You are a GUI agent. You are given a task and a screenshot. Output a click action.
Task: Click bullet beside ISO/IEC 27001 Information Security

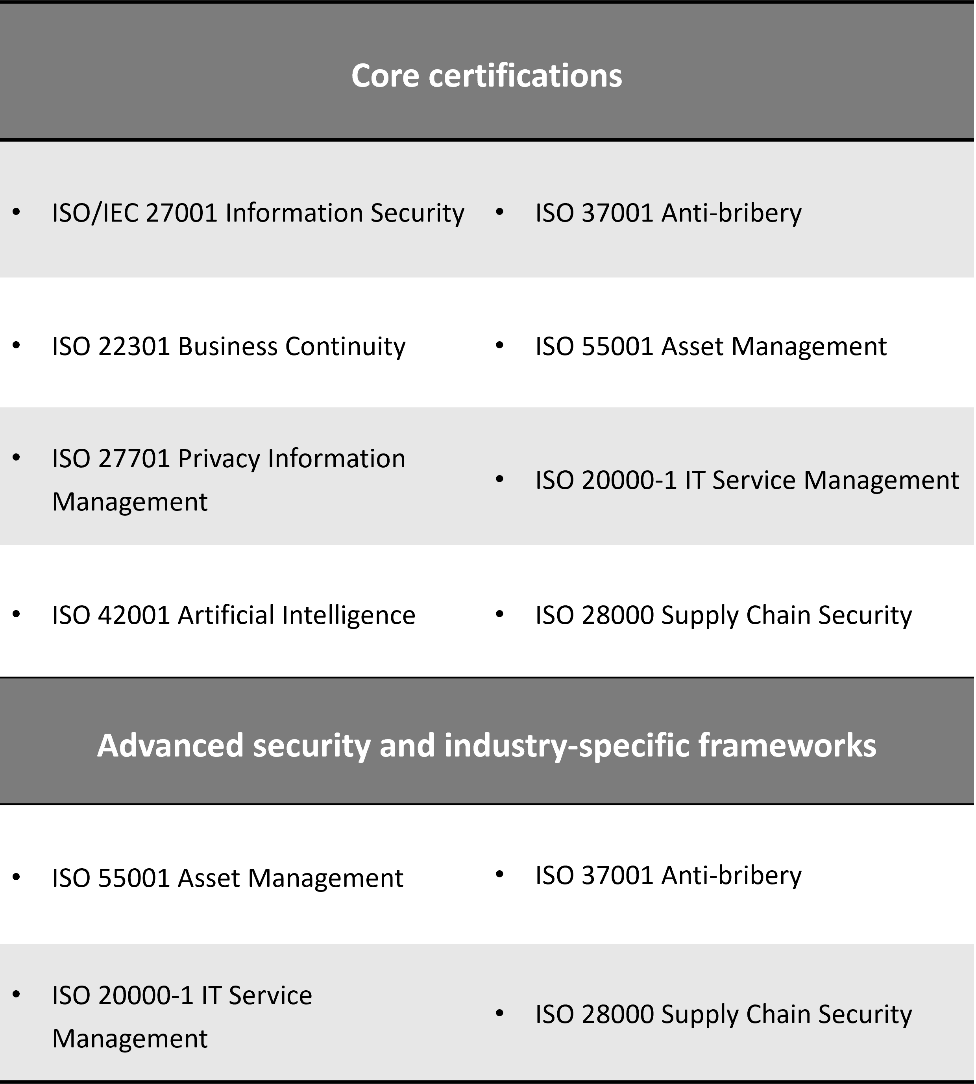pyautogui.click(x=16, y=212)
